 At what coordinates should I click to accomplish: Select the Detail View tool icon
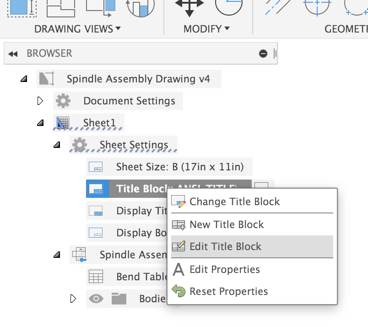[x=141, y=8]
